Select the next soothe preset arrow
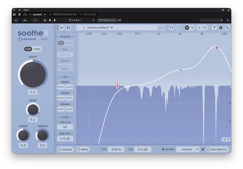This screenshot has height=169, width=243. click(84, 28)
